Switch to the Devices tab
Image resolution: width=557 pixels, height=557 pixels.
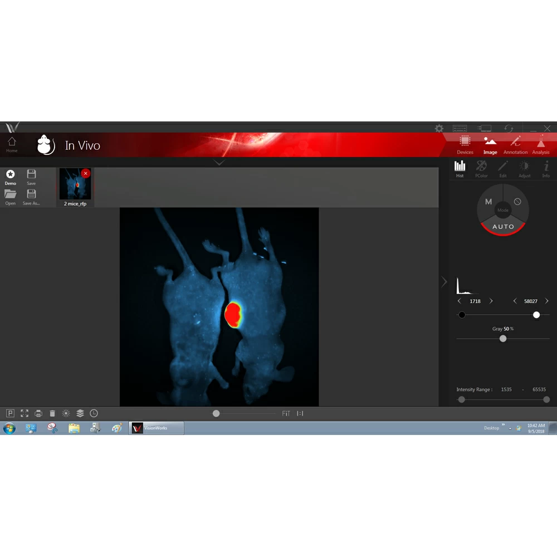click(465, 145)
